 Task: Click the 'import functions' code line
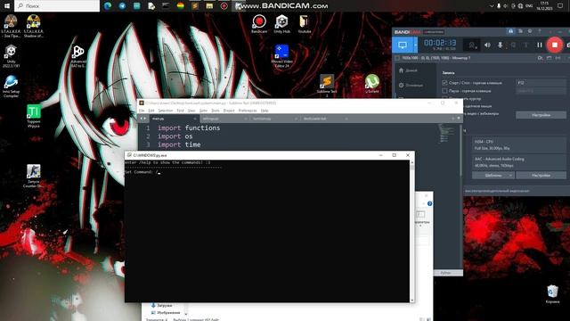click(x=189, y=128)
